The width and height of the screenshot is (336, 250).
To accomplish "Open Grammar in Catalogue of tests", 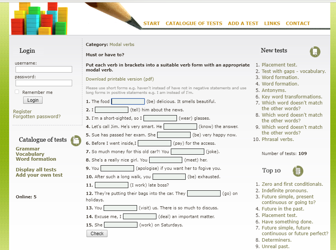I will [x=28, y=149].
